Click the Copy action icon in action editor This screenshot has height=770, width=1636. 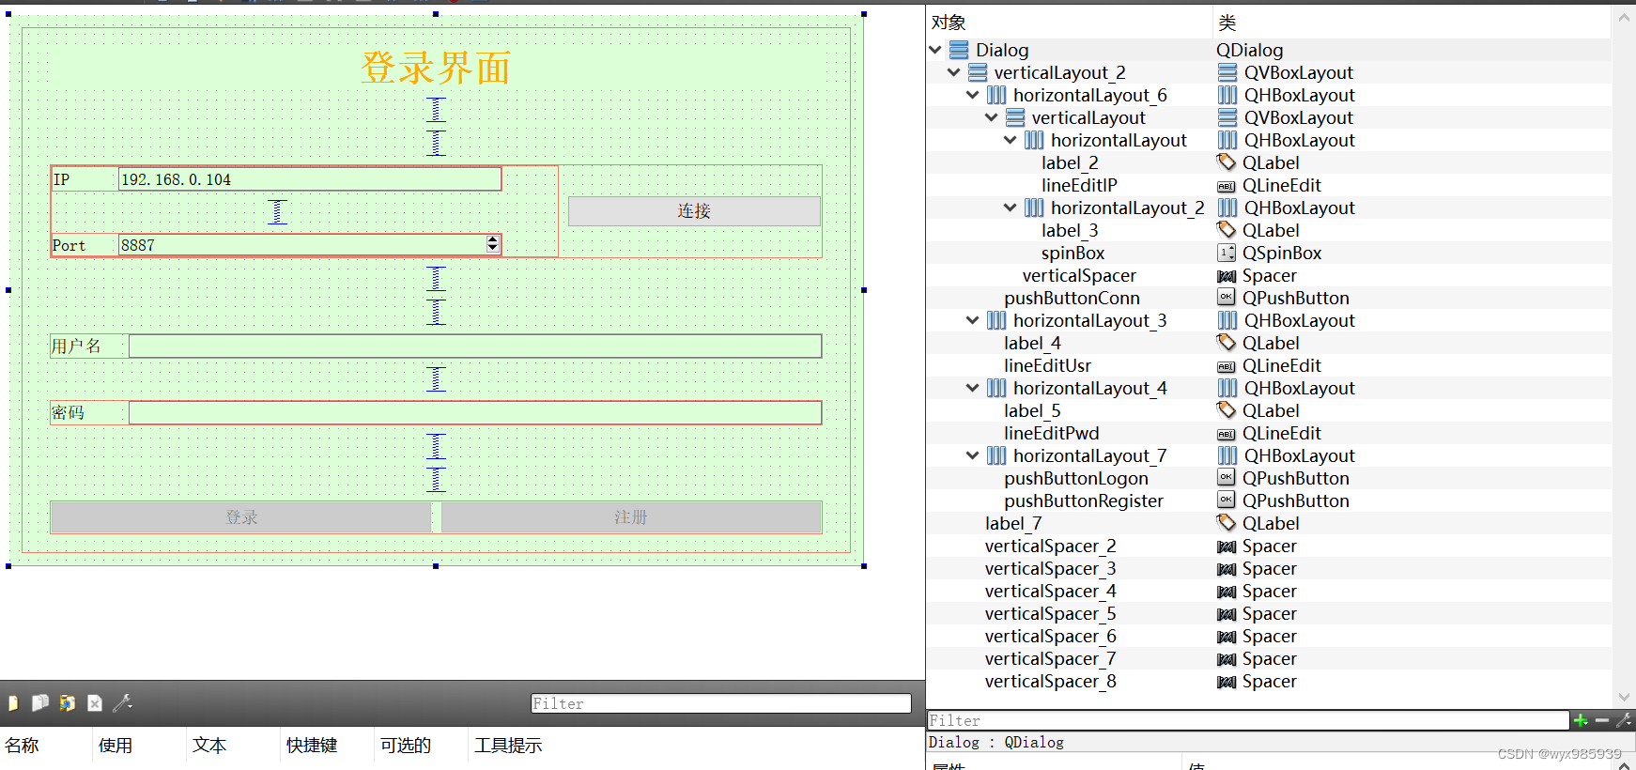coord(40,703)
